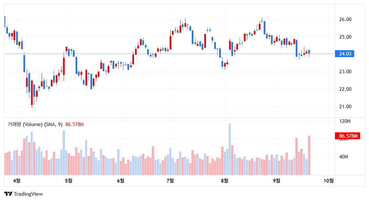Choose the 9월 time axis label

coord(277,180)
